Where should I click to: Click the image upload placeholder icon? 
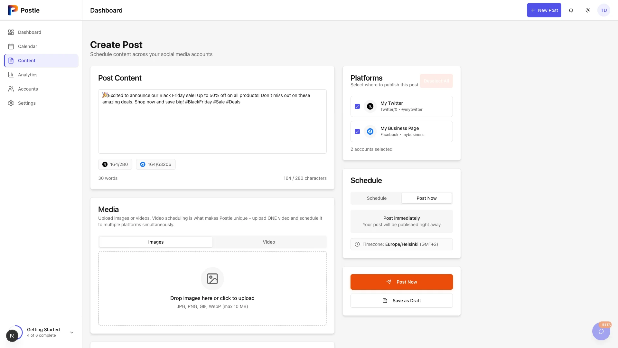pyautogui.click(x=212, y=278)
